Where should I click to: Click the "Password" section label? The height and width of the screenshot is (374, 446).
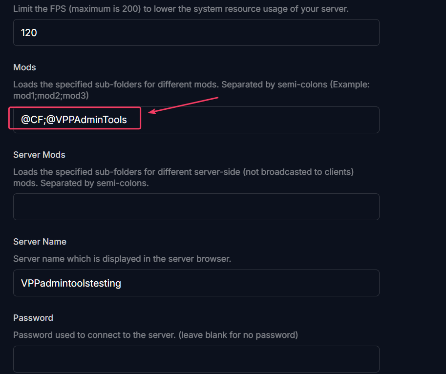33,318
